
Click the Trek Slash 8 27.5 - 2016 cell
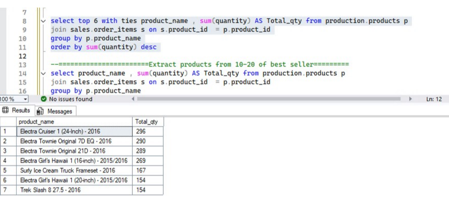[74, 190]
